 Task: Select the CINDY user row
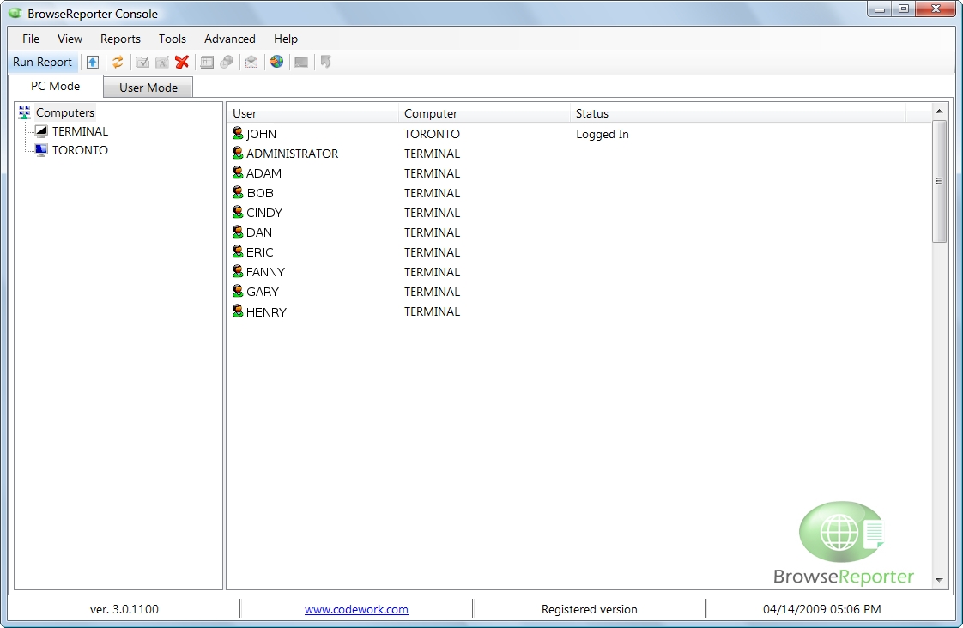[x=579, y=213]
